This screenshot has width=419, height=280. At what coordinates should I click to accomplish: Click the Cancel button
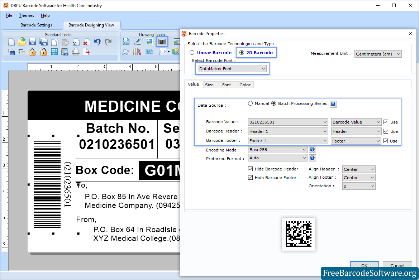397,265
